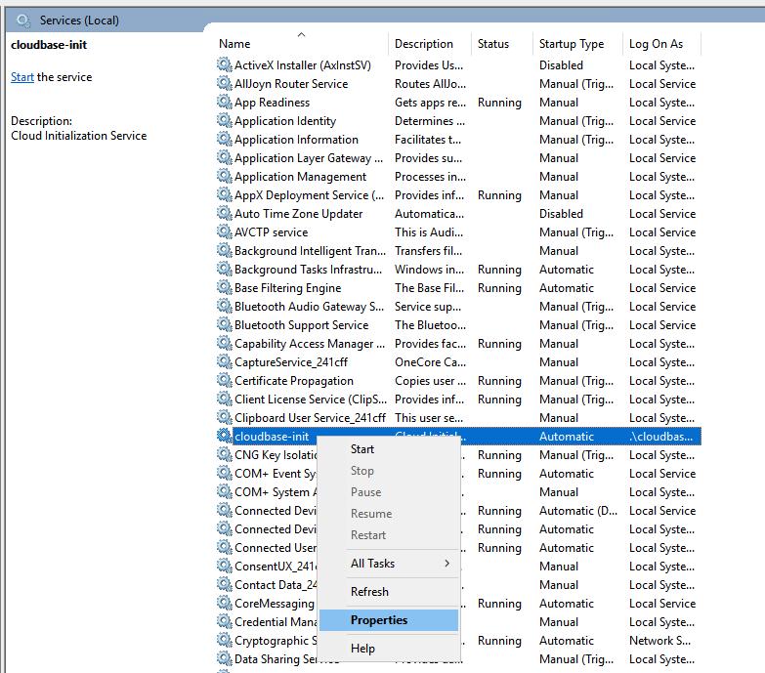Viewport: 765px width, 673px height.
Task: Sort services by the Name column header
Action: point(302,43)
